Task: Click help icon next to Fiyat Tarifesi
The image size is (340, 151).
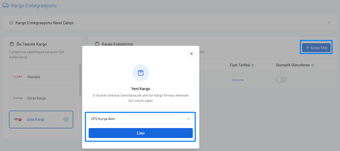Action: click(x=253, y=65)
